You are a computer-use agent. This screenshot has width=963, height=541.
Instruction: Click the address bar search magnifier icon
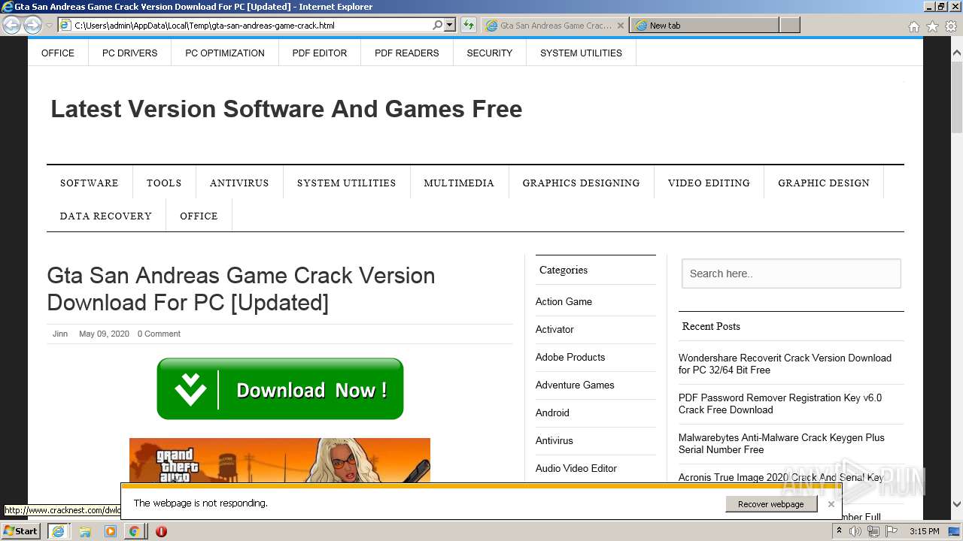click(x=437, y=25)
